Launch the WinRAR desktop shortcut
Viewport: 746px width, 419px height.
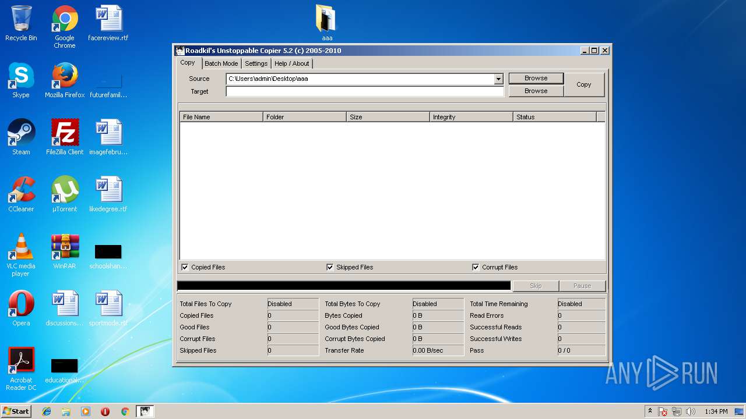pos(65,251)
